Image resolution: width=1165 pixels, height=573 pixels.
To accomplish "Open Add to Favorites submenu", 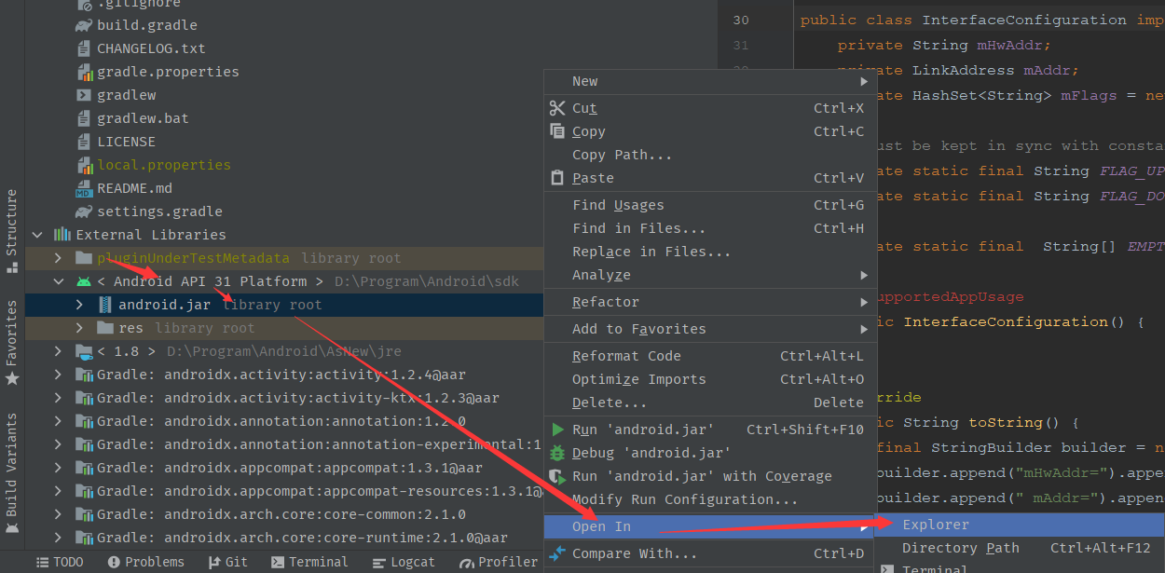I will click(x=708, y=329).
